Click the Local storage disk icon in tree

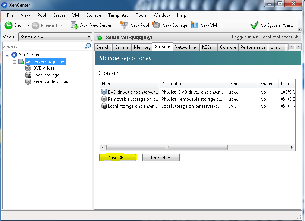[28, 75]
